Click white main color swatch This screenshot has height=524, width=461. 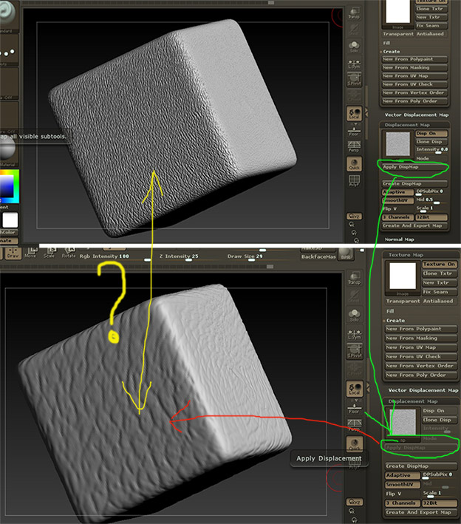click(10, 220)
